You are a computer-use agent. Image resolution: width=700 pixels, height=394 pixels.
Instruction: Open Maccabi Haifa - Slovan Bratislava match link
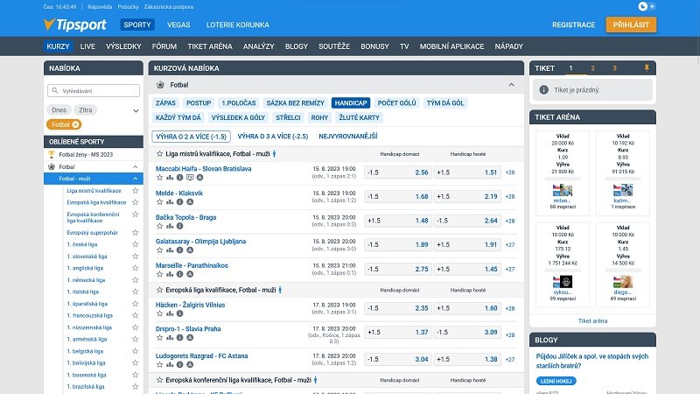(x=203, y=169)
